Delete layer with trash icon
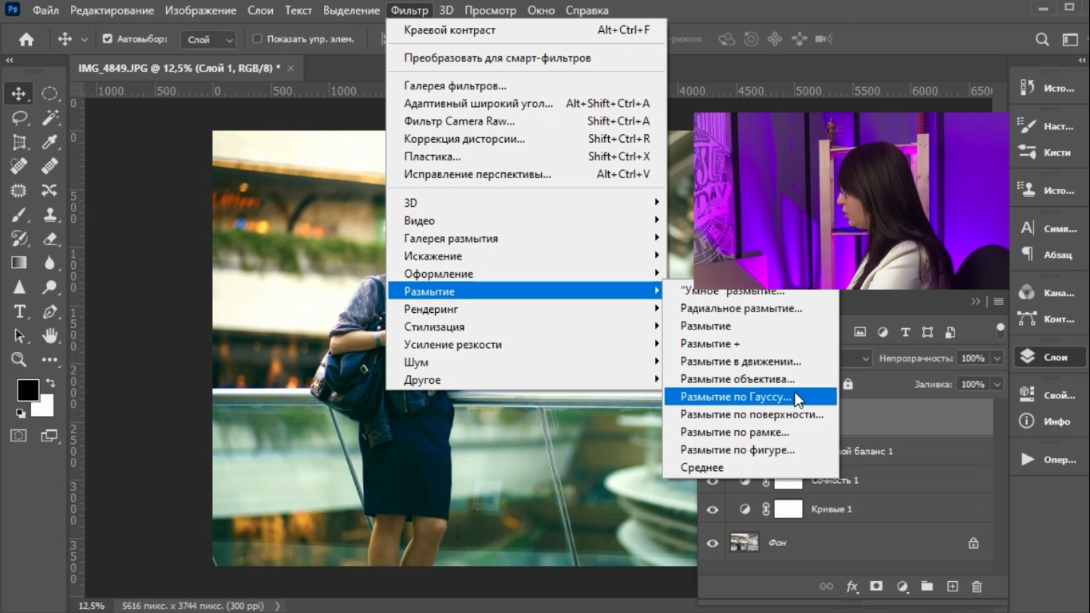Image resolution: width=1090 pixels, height=613 pixels. tap(977, 587)
